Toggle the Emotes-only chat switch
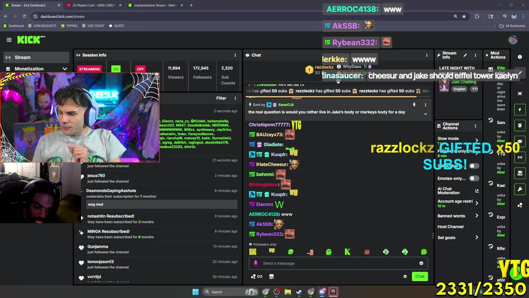The width and height of the screenshot is (529, 298). click(x=474, y=178)
